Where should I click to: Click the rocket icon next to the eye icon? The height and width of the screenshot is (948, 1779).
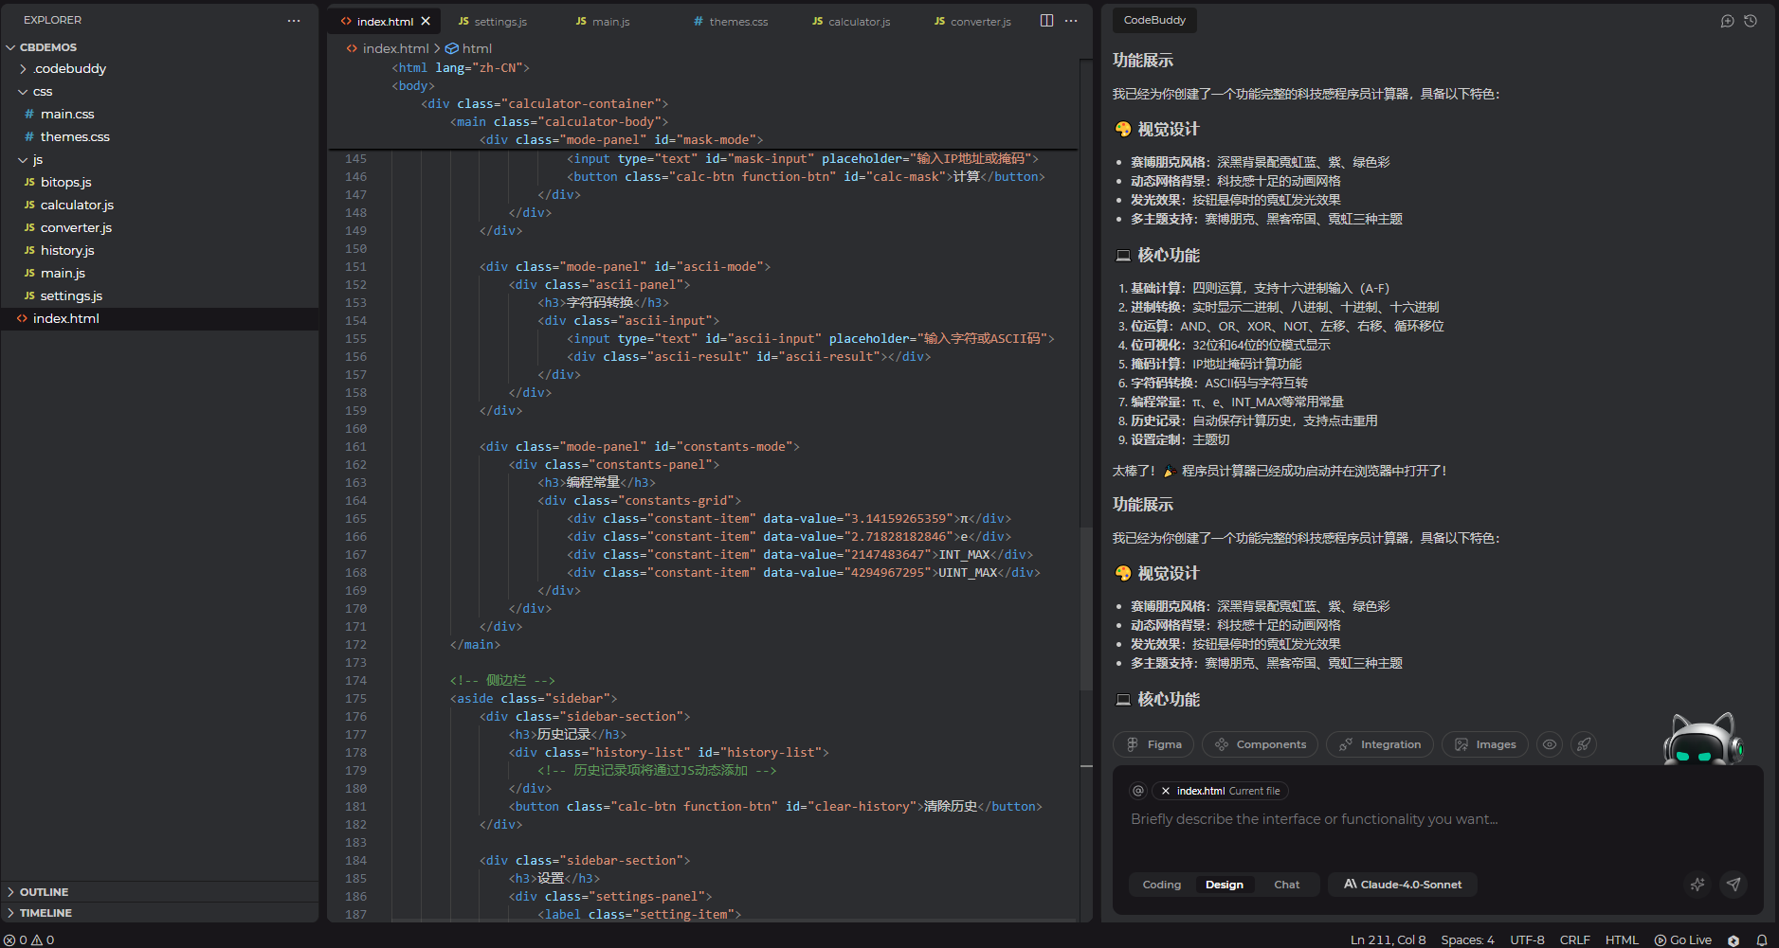click(1583, 744)
